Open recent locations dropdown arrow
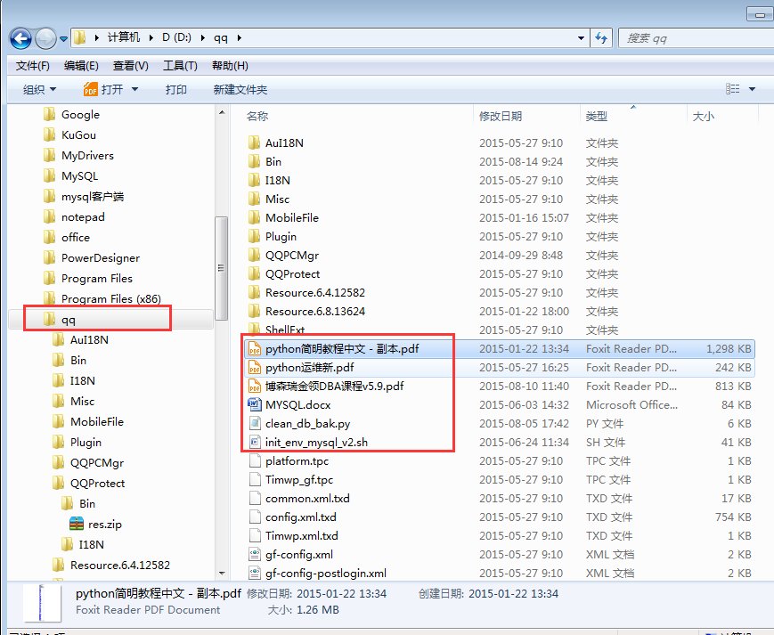Viewport: 774px width, 635px height. click(63, 38)
